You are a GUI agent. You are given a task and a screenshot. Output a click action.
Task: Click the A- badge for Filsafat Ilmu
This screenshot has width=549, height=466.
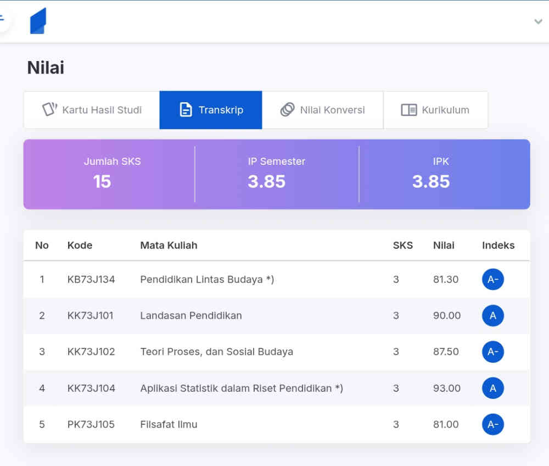[x=492, y=424]
